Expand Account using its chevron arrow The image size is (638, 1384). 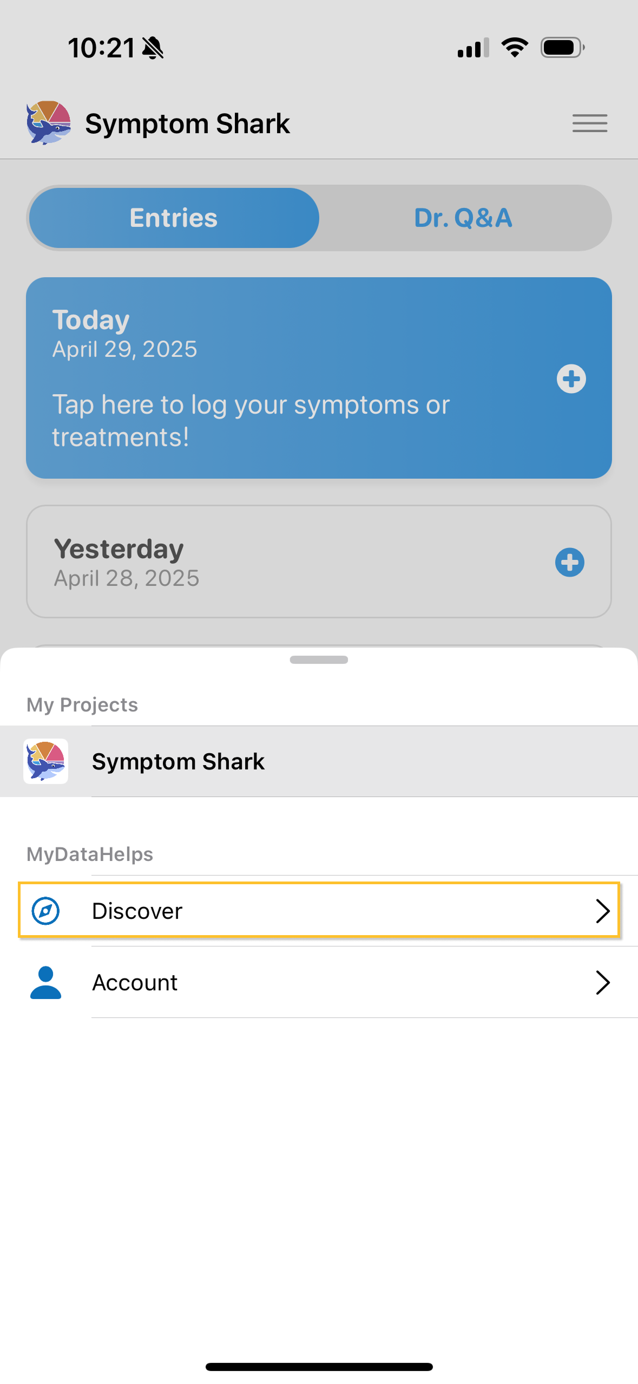(x=602, y=982)
